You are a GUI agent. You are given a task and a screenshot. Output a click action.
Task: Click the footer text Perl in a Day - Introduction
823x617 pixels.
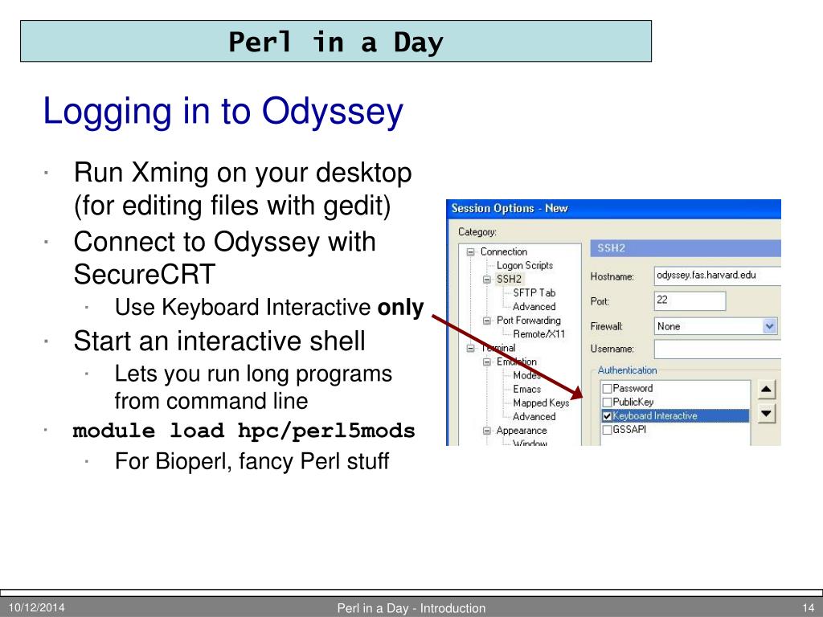coord(411,608)
